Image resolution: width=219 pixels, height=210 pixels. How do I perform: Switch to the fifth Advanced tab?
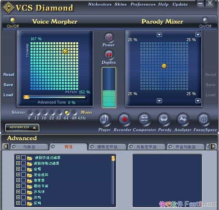tap(186, 147)
